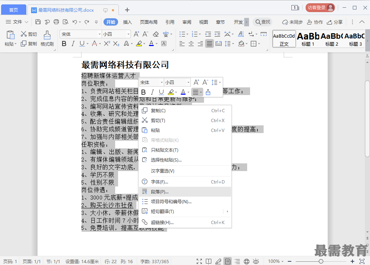Viewport: 370px width, 265px height.
Task: Toggle Underline in mini toolbar
Action: (x=161, y=92)
